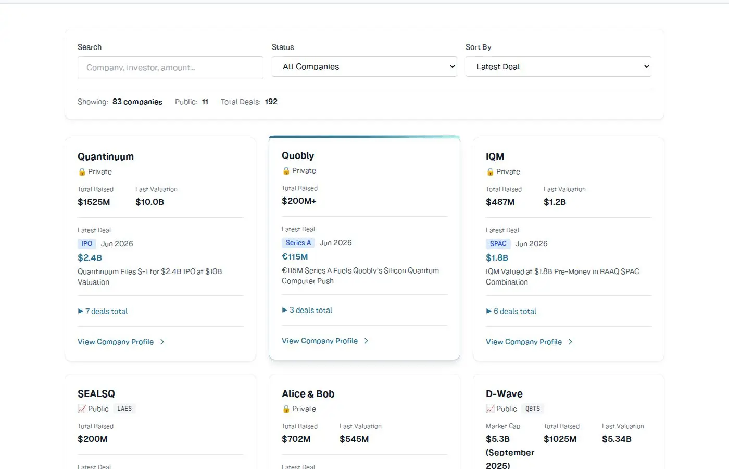
Task: Expand Quobly's 3 deals total
Action: pos(307,310)
